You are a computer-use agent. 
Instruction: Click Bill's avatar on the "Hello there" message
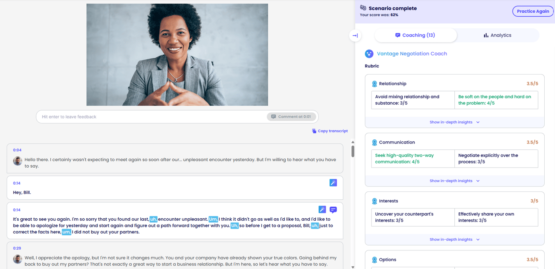(x=17, y=161)
